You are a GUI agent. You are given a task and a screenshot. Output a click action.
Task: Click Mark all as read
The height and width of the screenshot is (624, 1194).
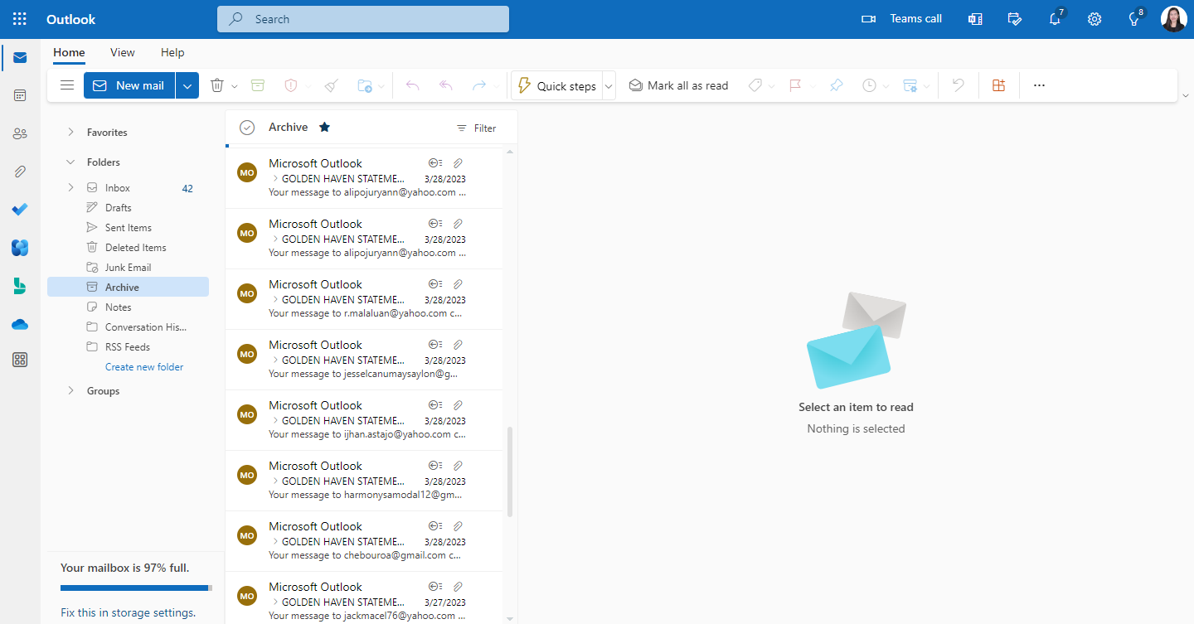tap(678, 85)
